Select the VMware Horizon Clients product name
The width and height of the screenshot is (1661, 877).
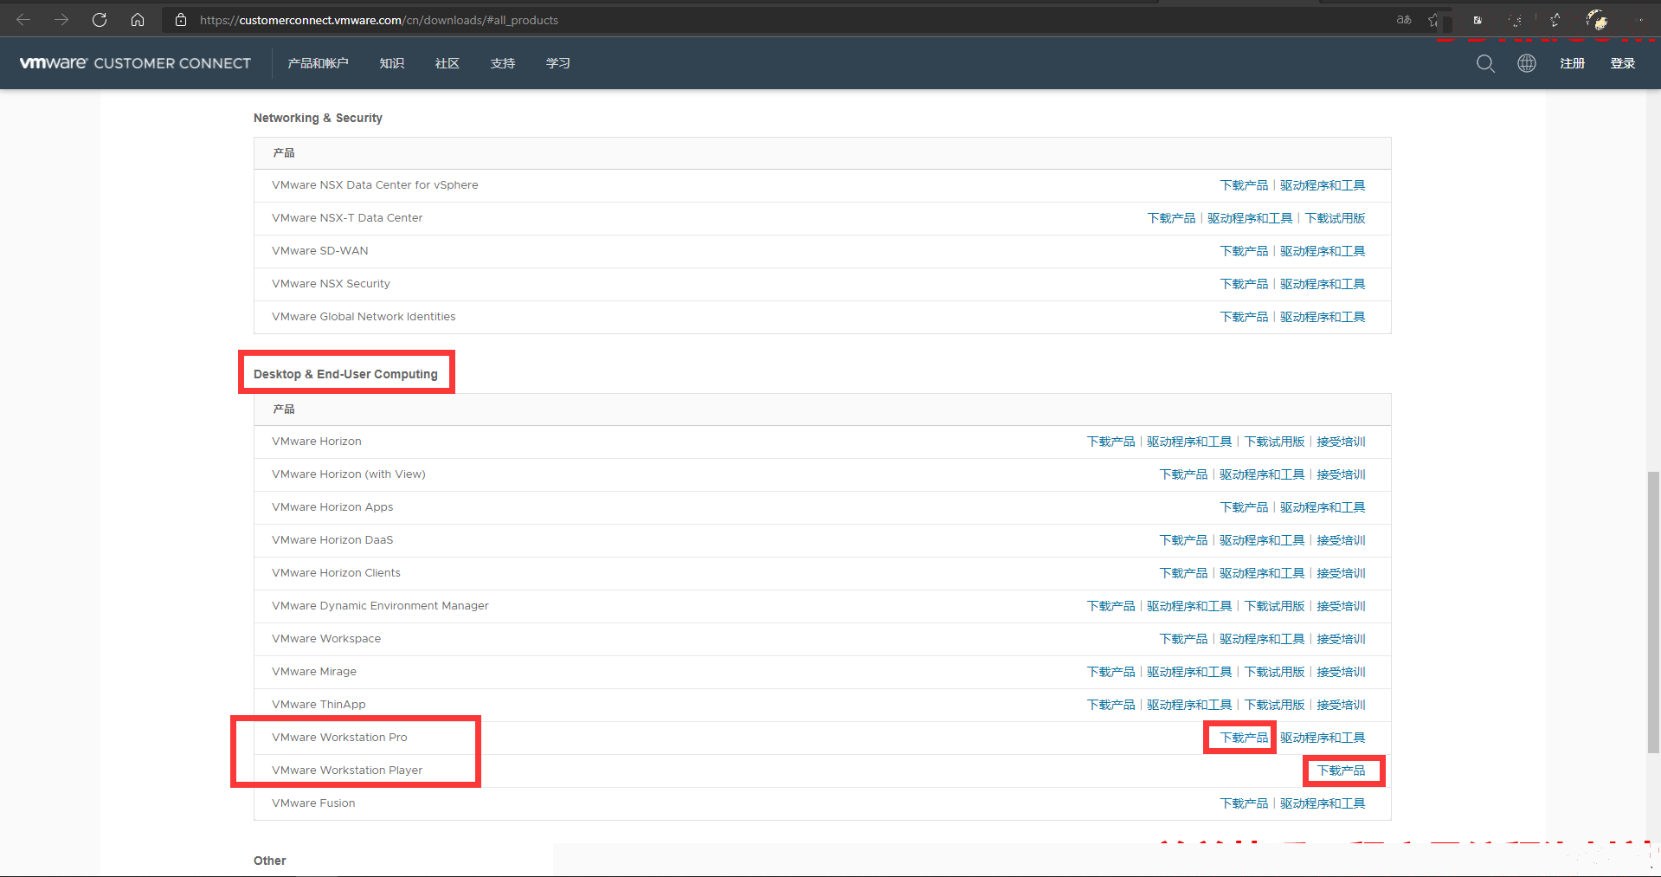pos(336,573)
